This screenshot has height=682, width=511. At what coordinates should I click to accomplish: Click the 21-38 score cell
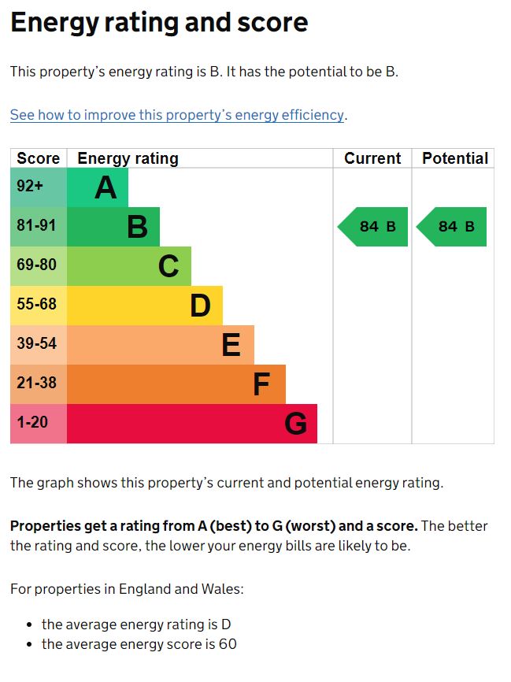point(39,384)
